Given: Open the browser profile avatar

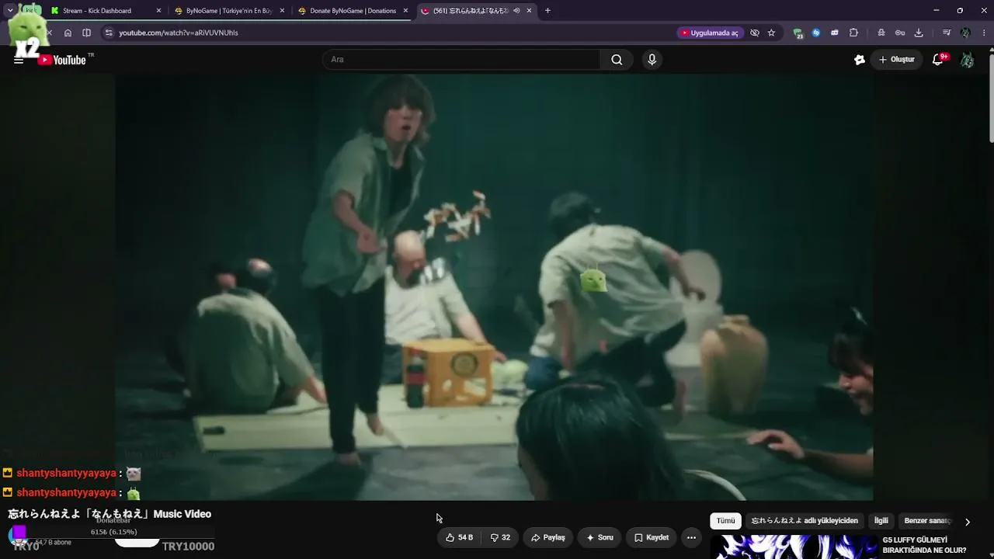Looking at the screenshot, I should 965,33.
